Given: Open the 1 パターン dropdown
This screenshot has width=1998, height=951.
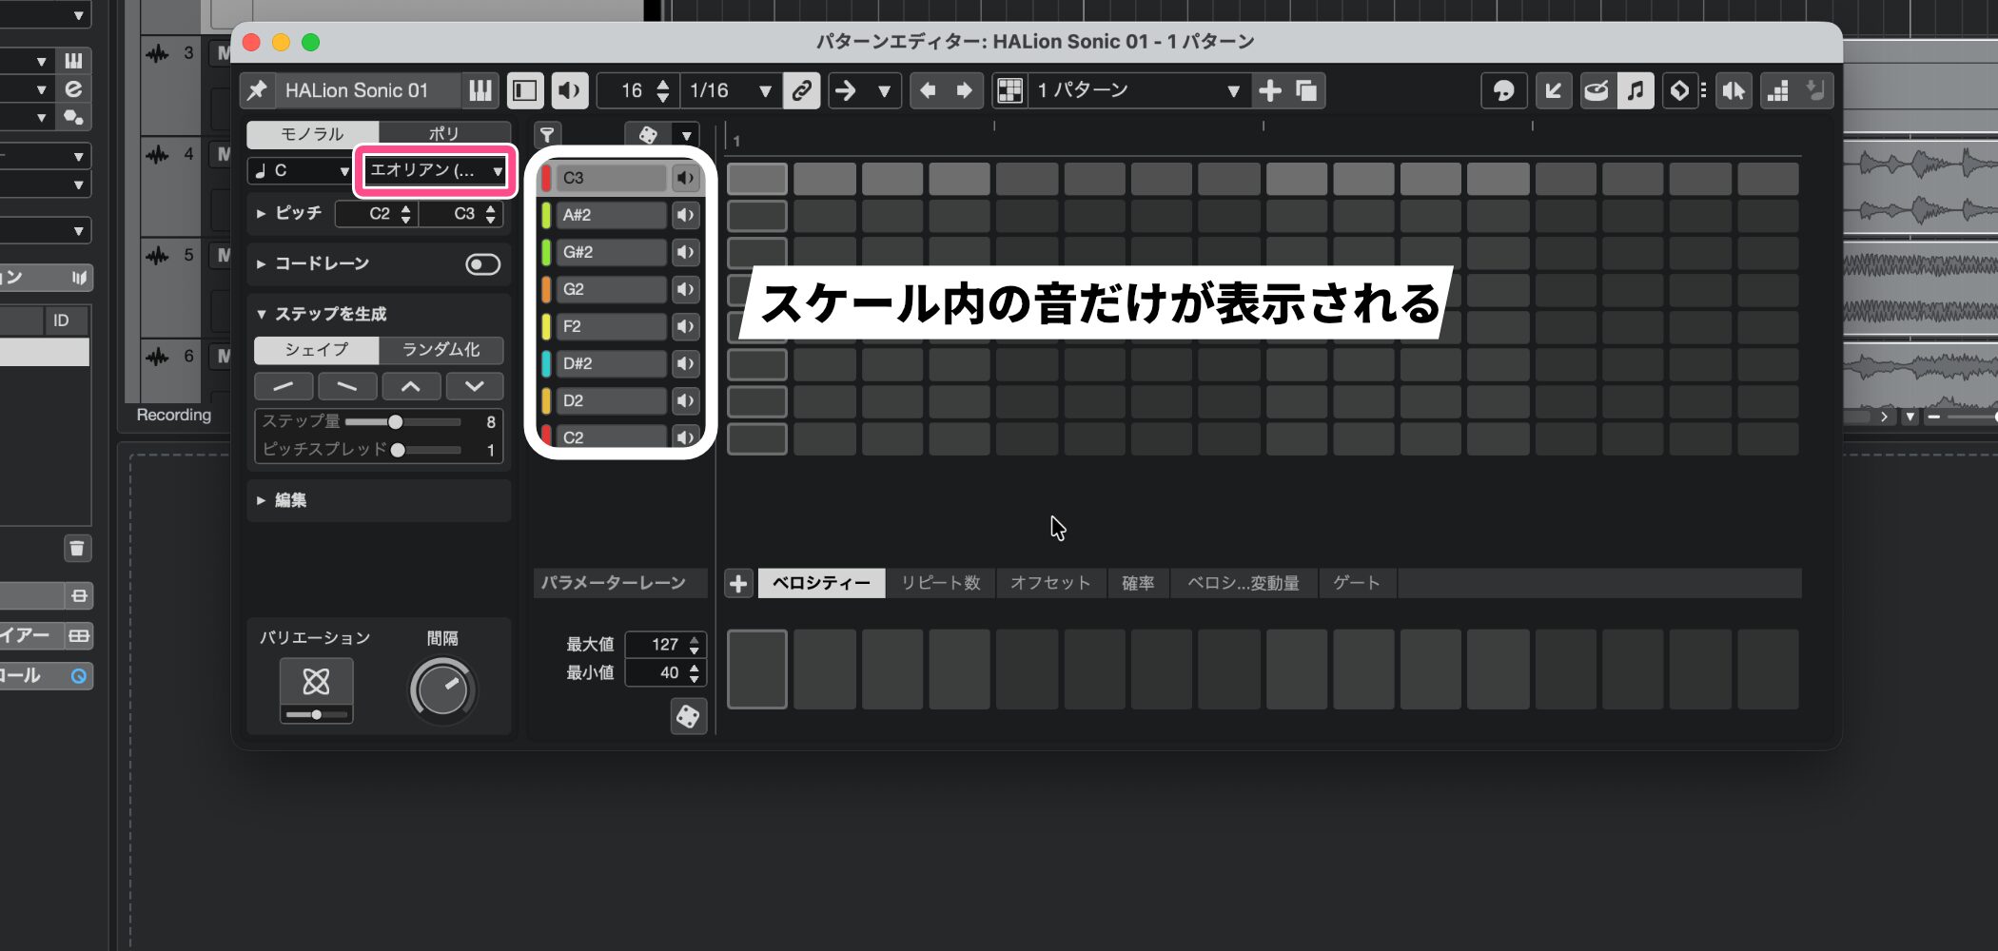Looking at the screenshot, I should [1137, 90].
